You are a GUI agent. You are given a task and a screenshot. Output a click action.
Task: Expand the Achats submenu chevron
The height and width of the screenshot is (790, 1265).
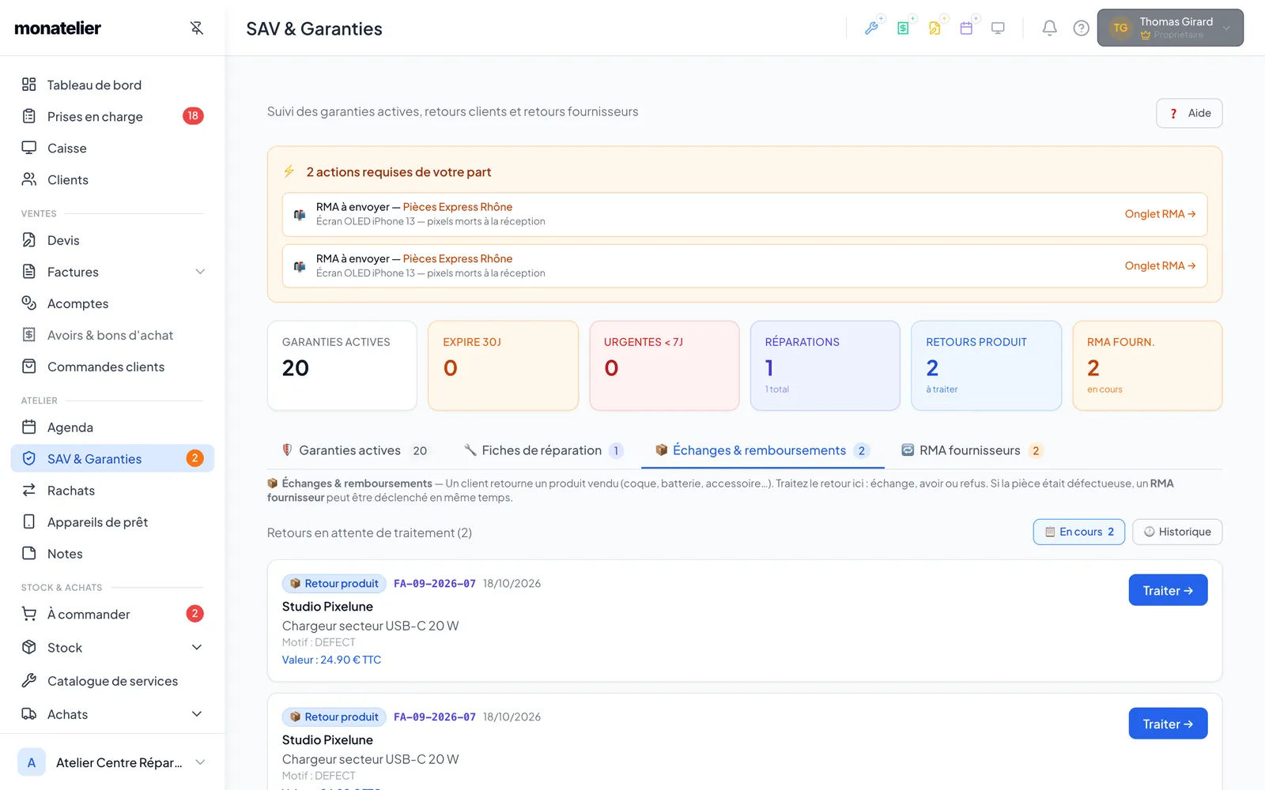(x=197, y=714)
